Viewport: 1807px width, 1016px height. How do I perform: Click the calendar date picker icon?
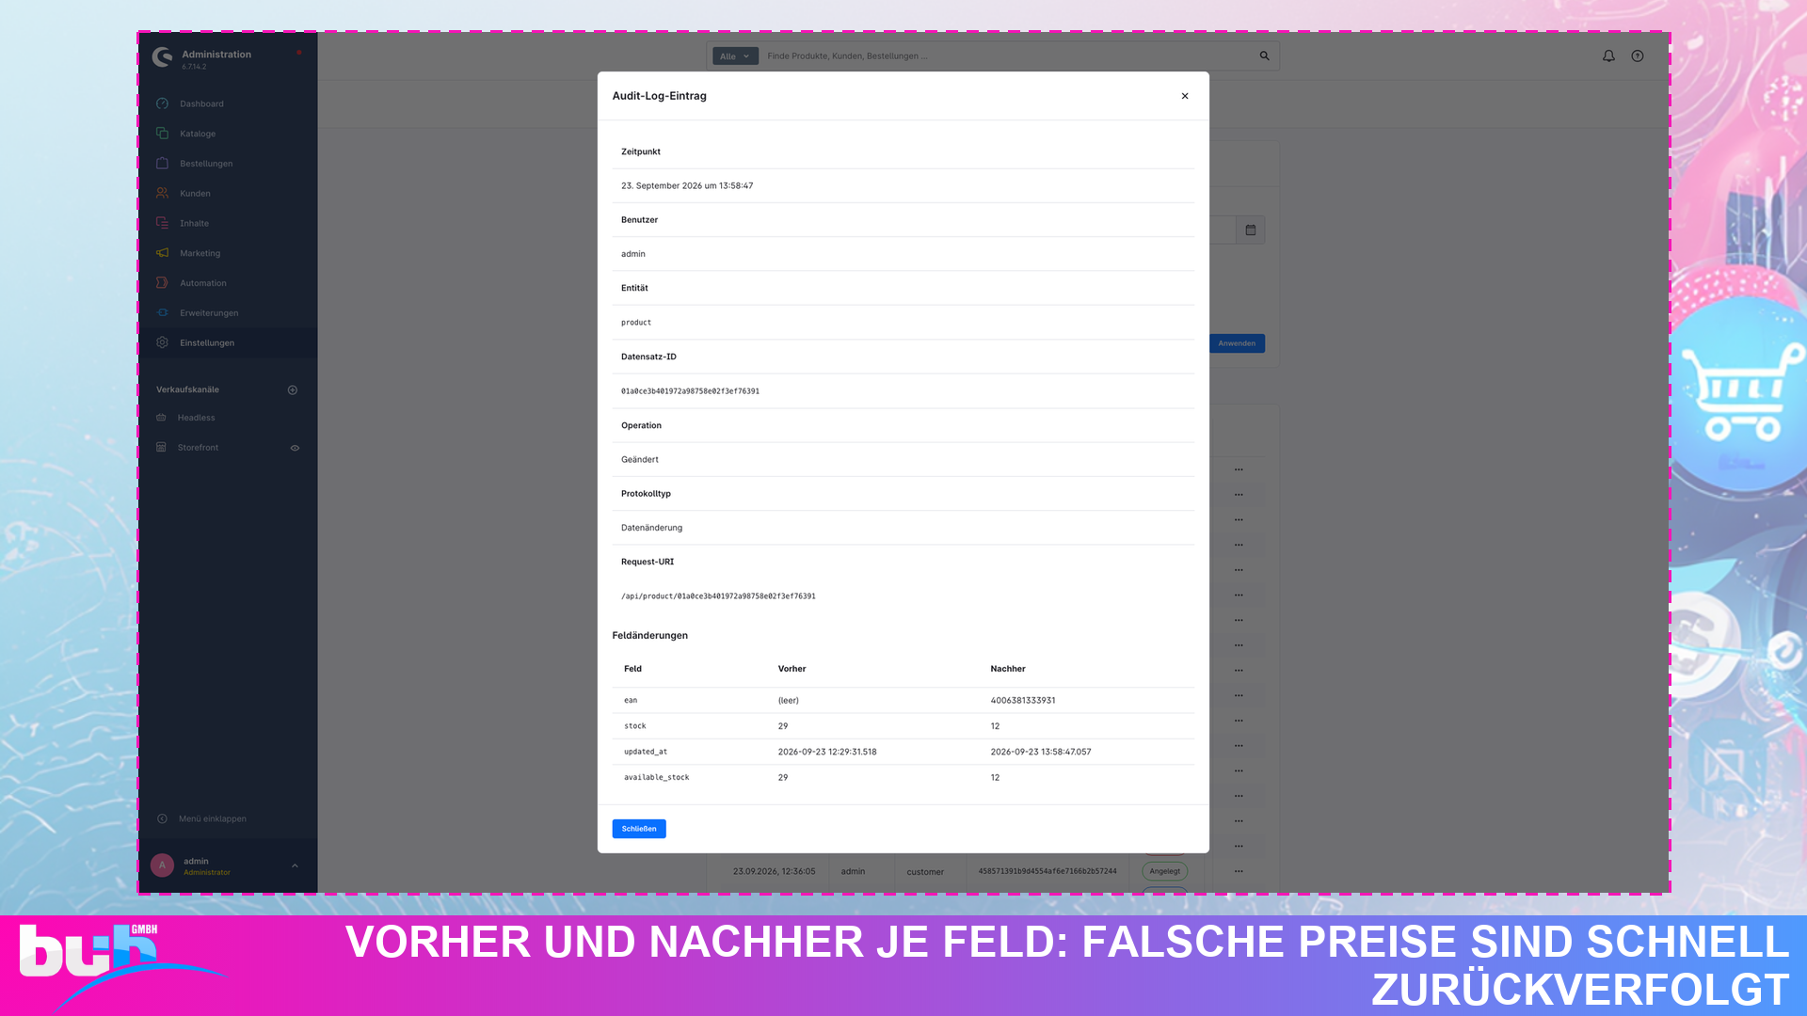1251,230
